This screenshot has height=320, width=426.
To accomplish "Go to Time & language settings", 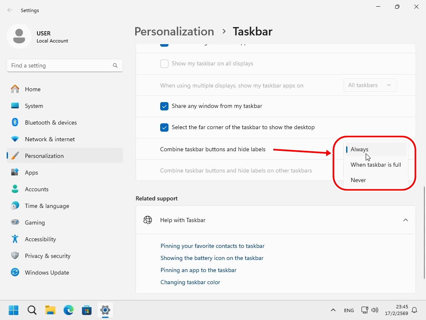I will pos(47,206).
